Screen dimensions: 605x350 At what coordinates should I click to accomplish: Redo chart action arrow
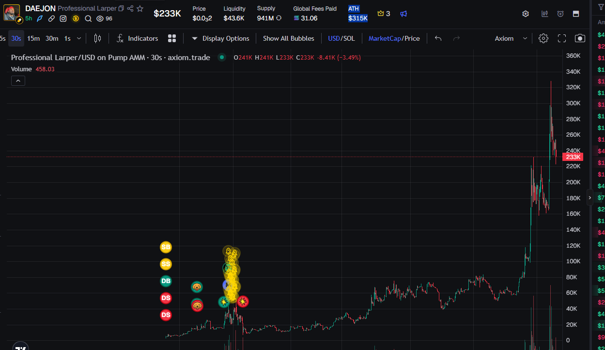point(456,38)
